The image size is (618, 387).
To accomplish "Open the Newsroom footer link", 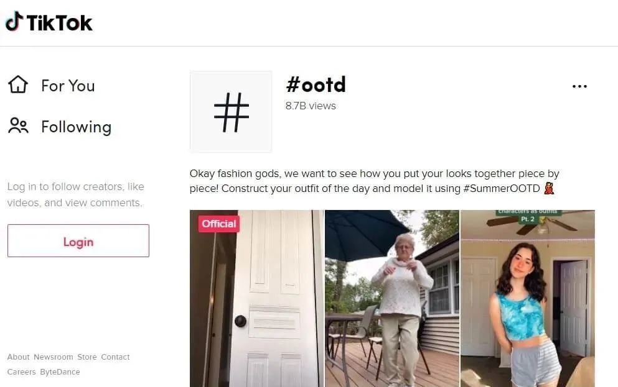I will point(53,357).
